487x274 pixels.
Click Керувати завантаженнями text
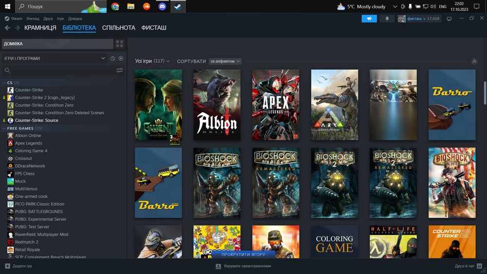click(x=247, y=266)
